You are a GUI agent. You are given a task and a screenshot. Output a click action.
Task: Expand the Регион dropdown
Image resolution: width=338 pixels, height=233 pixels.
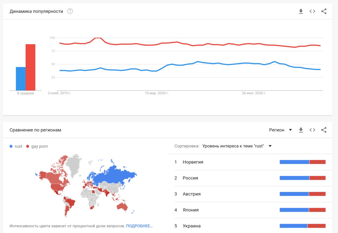[x=280, y=130]
